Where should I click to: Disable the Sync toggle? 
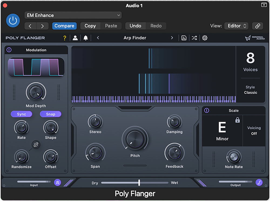point(21,114)
